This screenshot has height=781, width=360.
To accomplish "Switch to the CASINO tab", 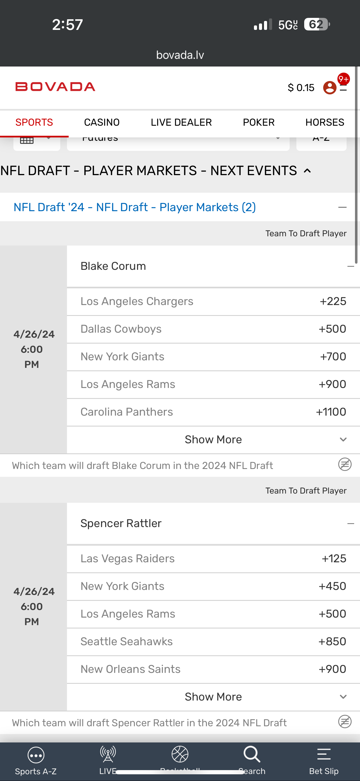I will (102, 123).
